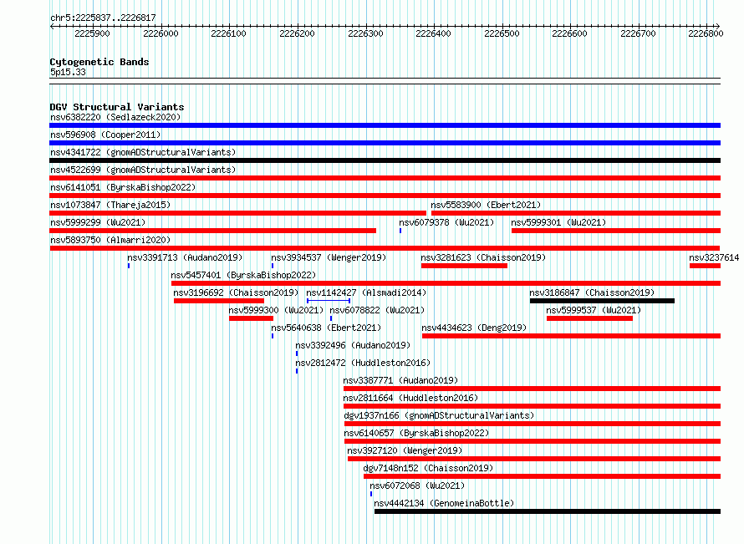744x544 pixels.
Task: Open the nsv4341722 (gnomADStructuralVariants) label
Action: [143, 152]
